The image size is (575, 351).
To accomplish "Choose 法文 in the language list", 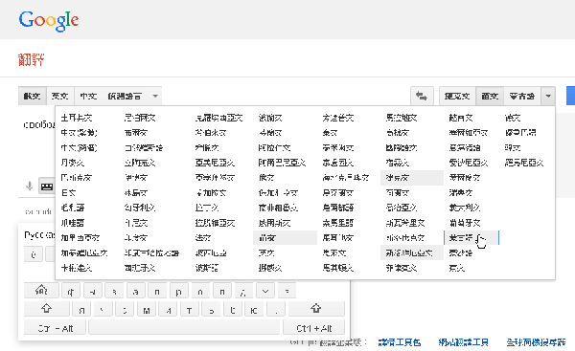I will (x=203, y=238).
